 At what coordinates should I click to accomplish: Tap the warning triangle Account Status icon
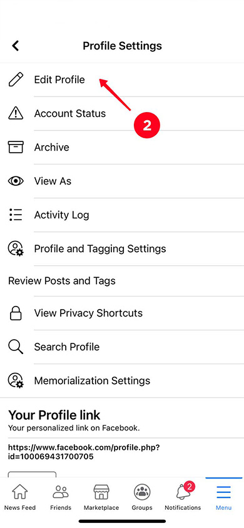click(x=16, y=113)
